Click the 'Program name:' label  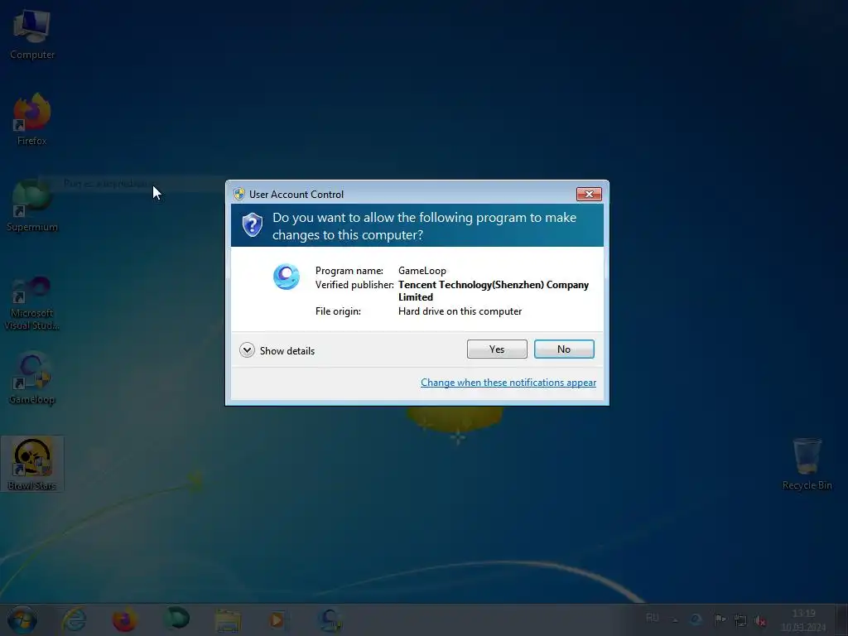tap(349, 271)
